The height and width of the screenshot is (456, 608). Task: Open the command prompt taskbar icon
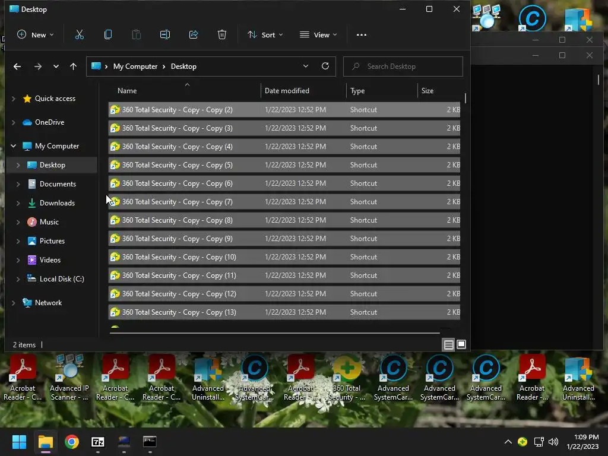[150, 442]
